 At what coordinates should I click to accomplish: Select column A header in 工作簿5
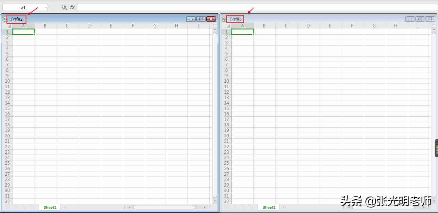pyautogui.click(x=242, y=26)
